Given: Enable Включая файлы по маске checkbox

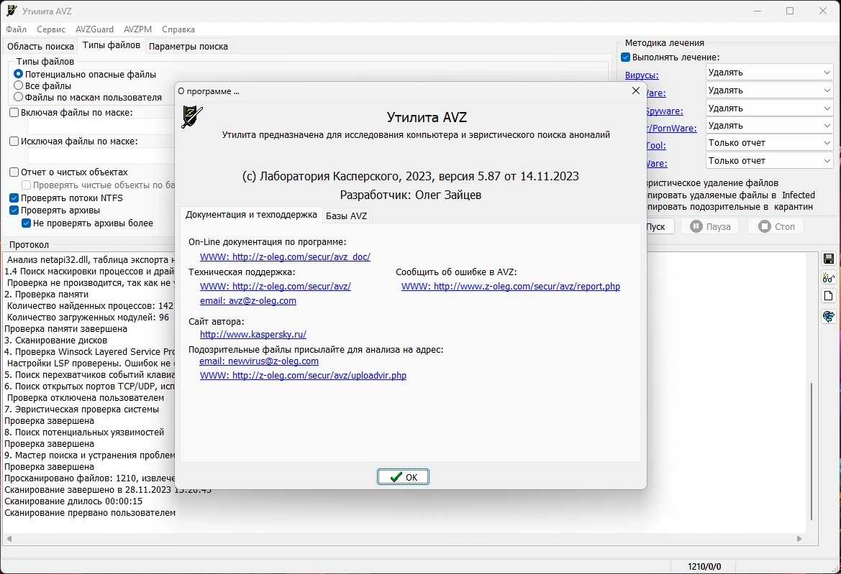Looking at the screenshot, I should (14, 113).
